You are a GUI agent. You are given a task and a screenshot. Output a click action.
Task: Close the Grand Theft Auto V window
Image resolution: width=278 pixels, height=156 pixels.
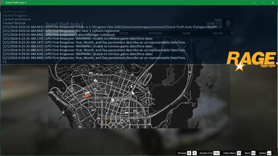273,3
